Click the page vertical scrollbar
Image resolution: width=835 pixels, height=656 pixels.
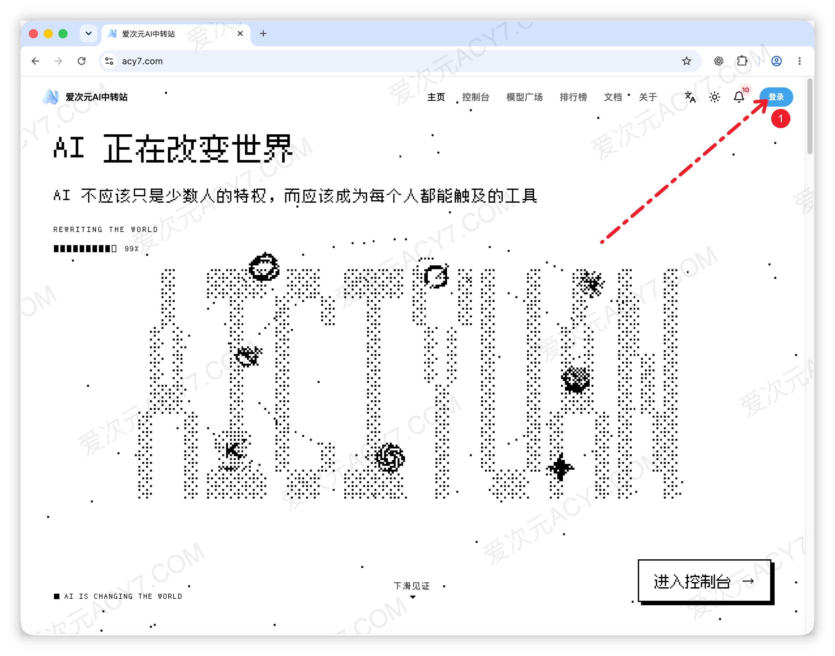810,116
